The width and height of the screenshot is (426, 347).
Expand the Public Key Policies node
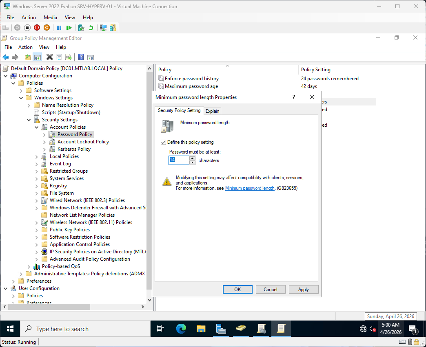pos(37,230)
